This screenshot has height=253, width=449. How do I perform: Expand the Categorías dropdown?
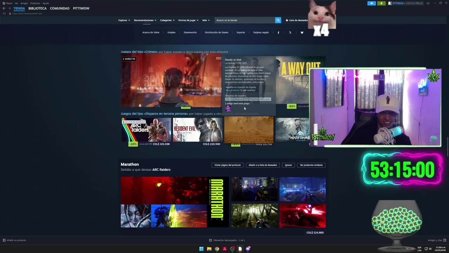click(x=167, y=20)
